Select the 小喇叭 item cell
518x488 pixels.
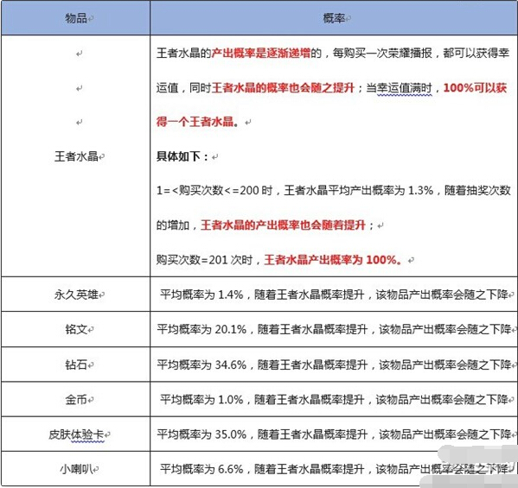point(75,468)
